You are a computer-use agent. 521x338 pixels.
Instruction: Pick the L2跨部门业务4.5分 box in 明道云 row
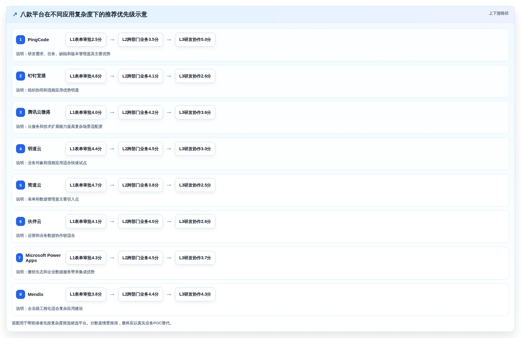click(141, 149)
